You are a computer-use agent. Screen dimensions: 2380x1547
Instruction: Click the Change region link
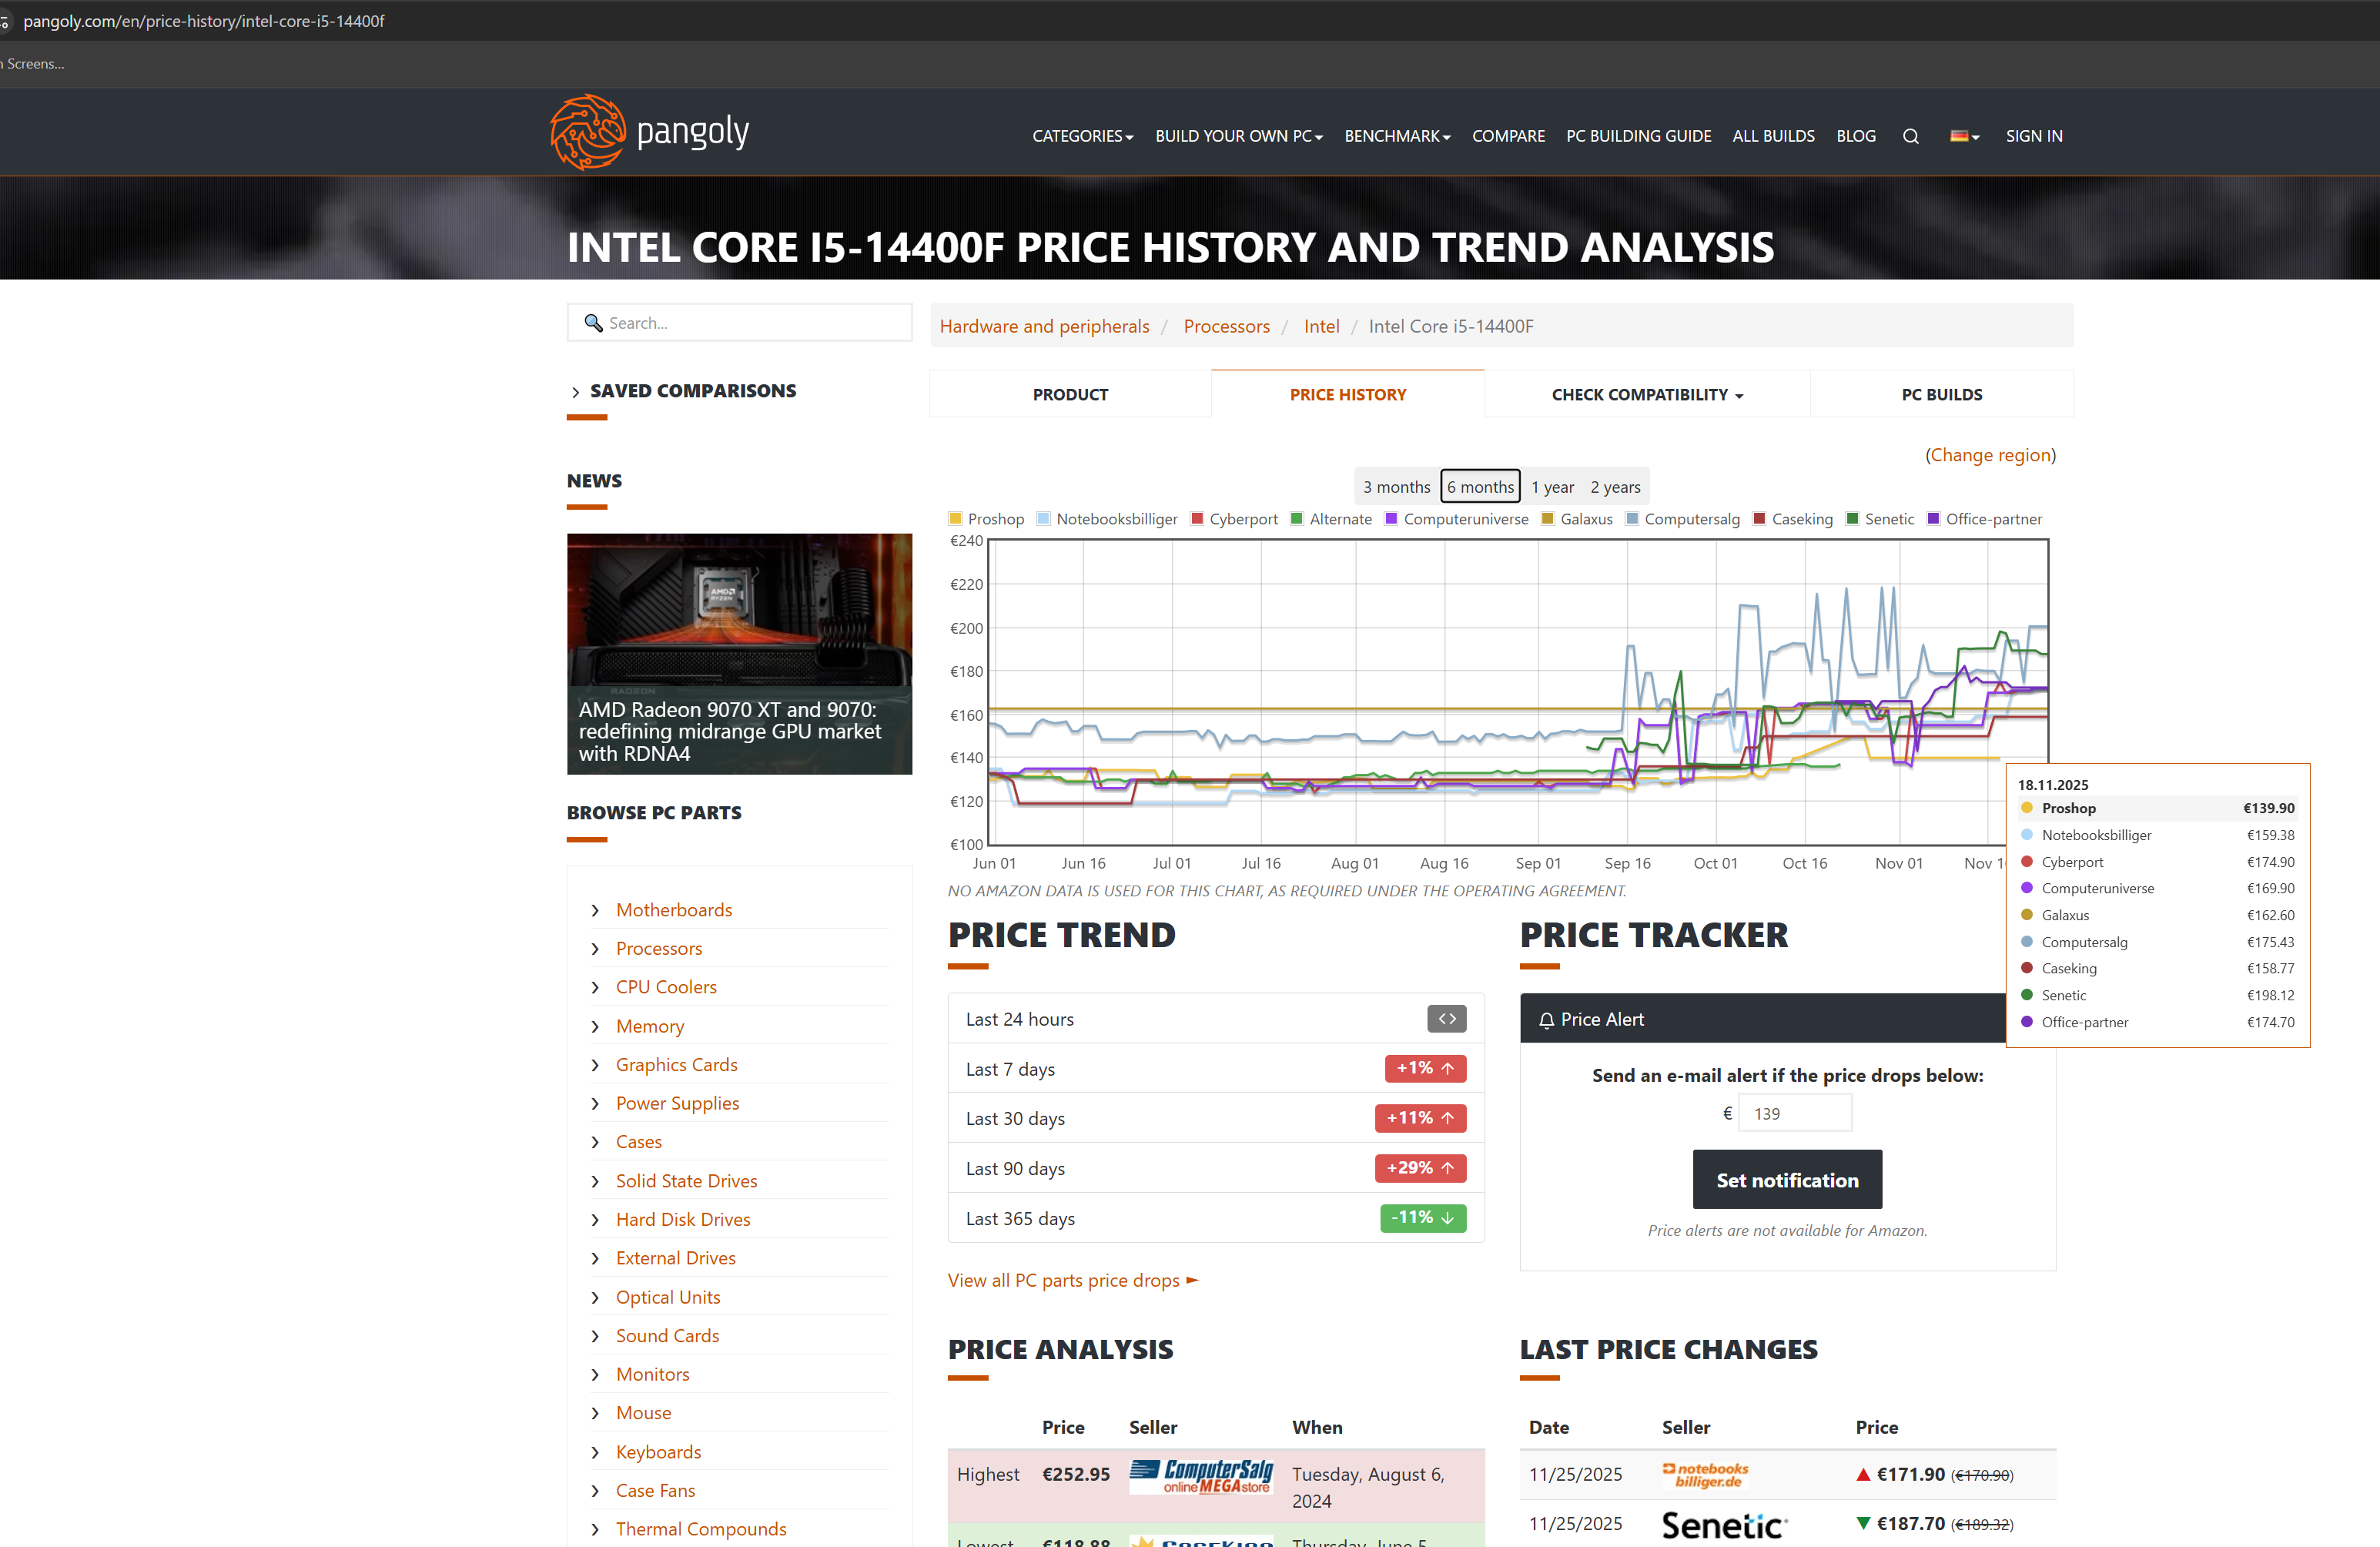tap(1990, 455)
